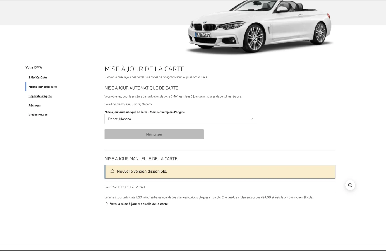
Task: Open Vidéos How to in the sidebar
Action: [38, 115]
